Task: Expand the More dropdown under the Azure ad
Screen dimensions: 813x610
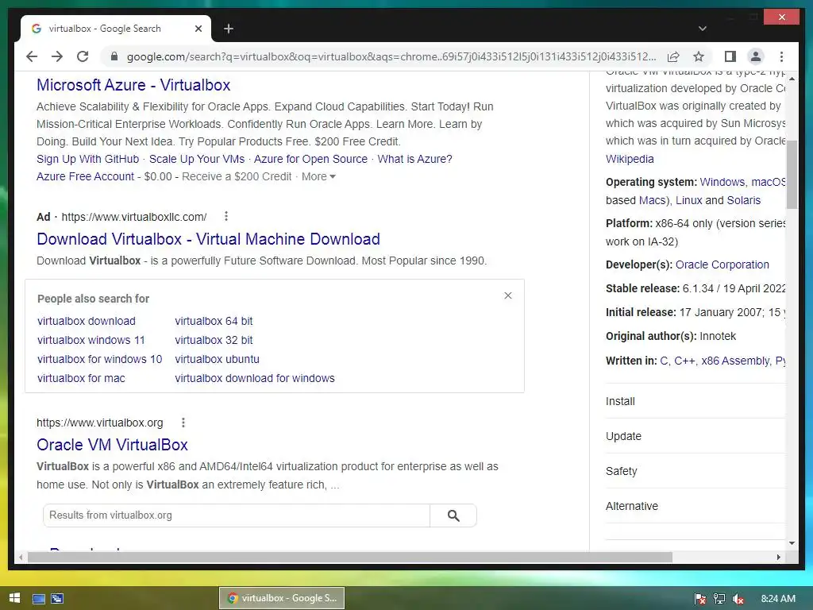Action: (x=318, y=176)
